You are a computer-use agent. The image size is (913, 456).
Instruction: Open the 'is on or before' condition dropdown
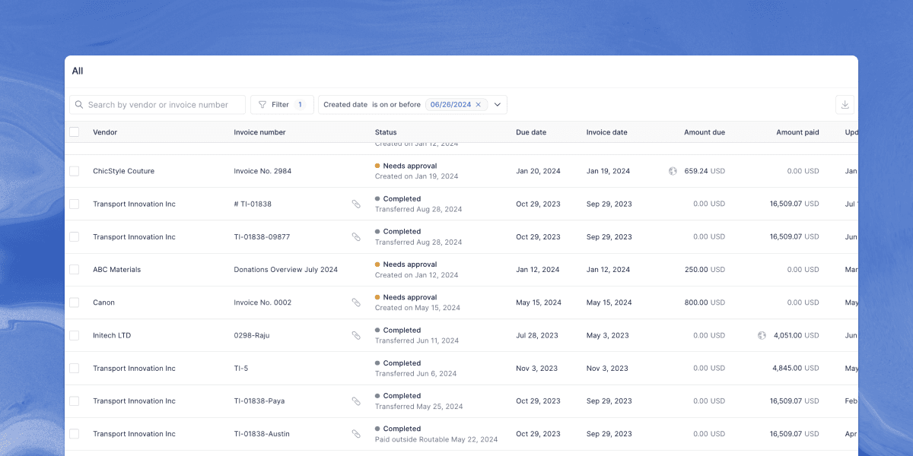(x=396, y=105)
